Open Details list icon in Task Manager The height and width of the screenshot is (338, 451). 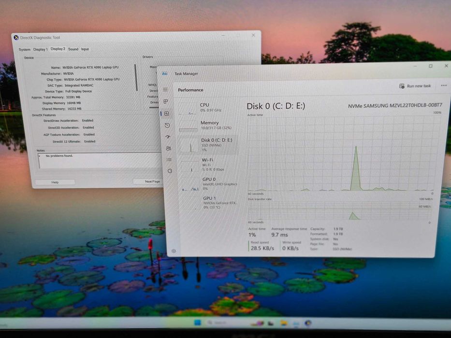tap(169, 159)
